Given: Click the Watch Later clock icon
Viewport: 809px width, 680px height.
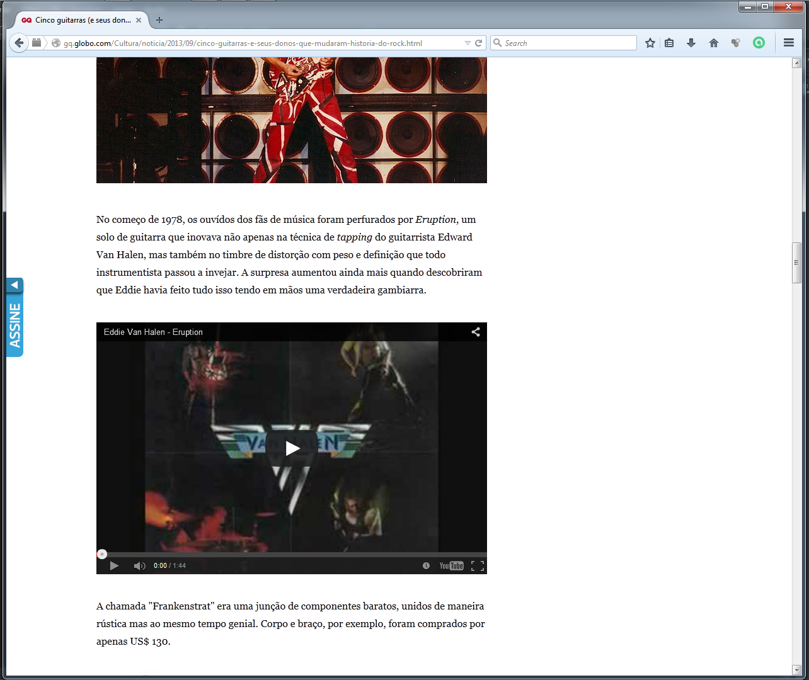Looking at the screenshot, I should [426, 565].
